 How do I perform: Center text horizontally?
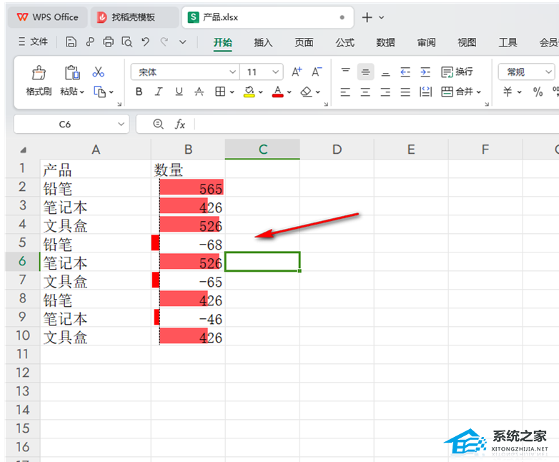pyautogui.click(x=365, y=92)
